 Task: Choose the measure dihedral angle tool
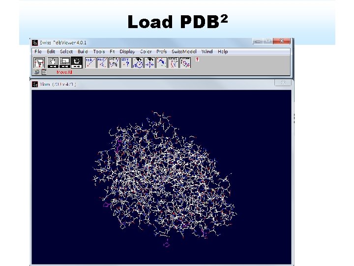(x=114, y=63)
